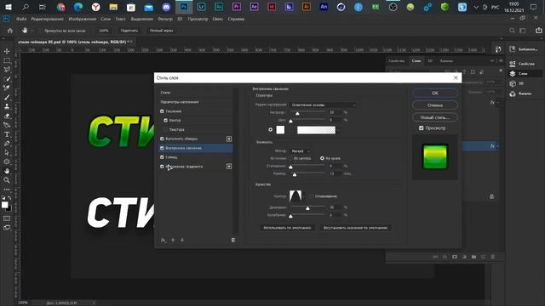Open the white glow color swatch
Screen dimensions: 545x306
pyautogui.click(x=280, y=130)
